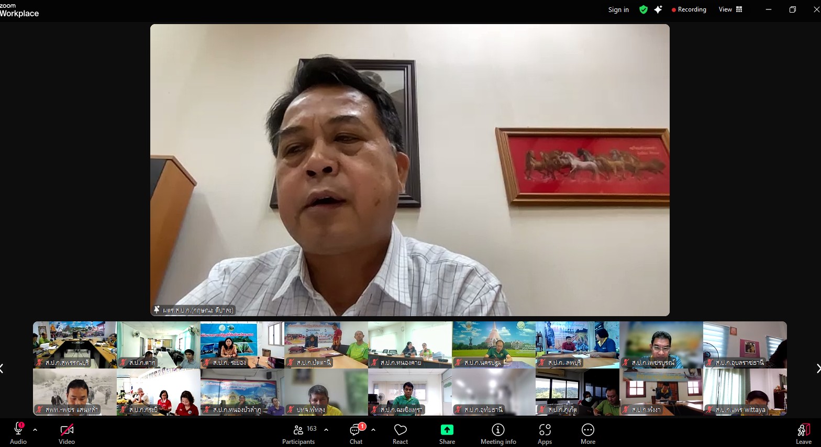The width and height of the screenshot is (821, 447).
Task: Expand audio options caret
Action: click(35, 430)
